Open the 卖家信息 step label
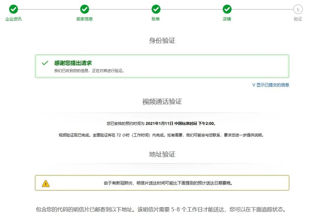The image size is (310, 217). 85,19
